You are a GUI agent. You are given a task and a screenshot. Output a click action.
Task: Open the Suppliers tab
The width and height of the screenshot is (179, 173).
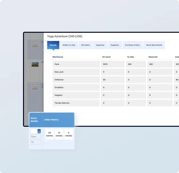115,45
